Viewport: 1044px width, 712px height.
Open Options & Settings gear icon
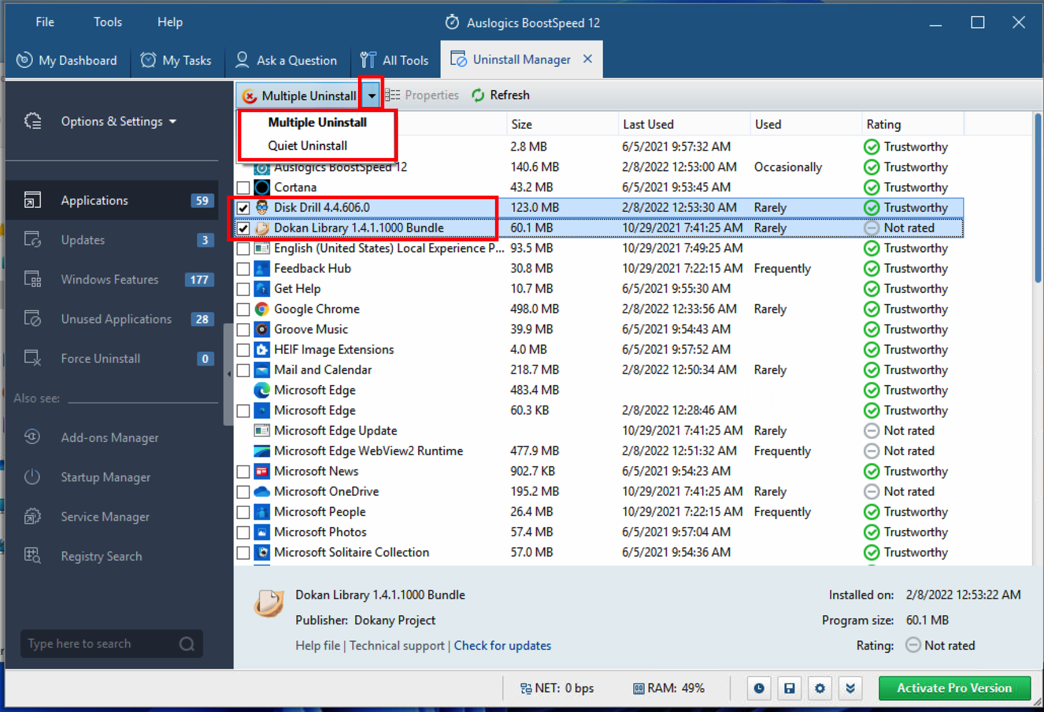pos(33,121)
